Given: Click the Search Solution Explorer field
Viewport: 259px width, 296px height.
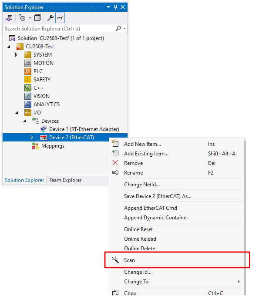Looking at the screenshot, I should [60, 29].
